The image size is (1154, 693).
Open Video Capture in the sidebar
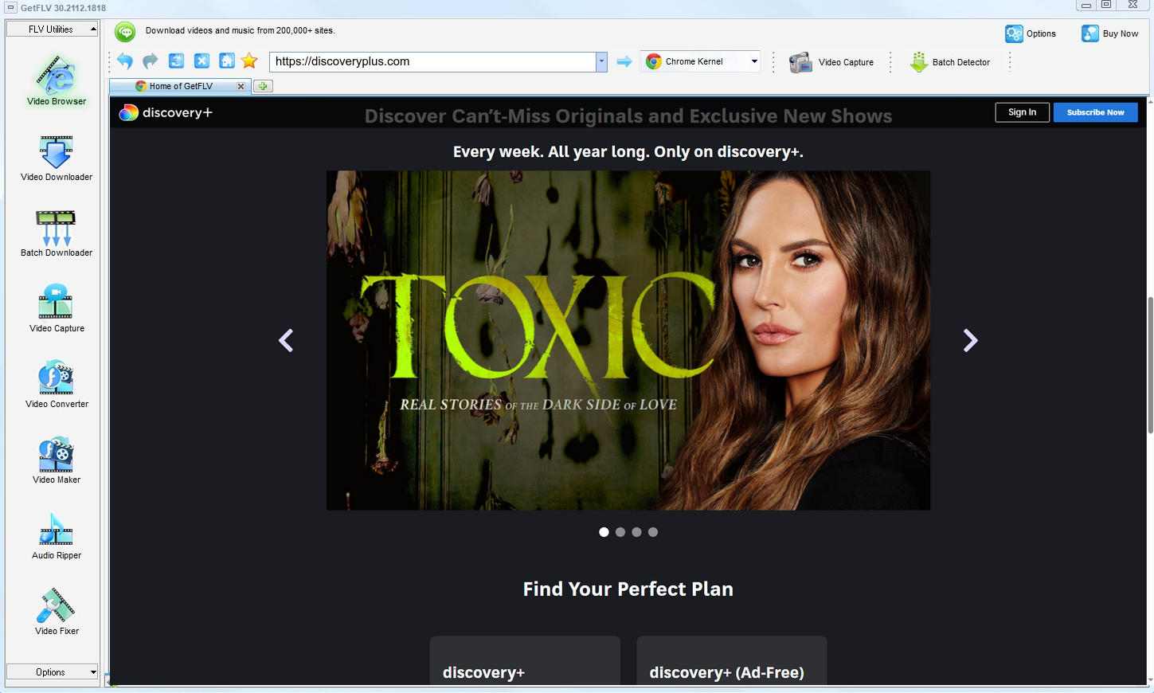point(57,308)
